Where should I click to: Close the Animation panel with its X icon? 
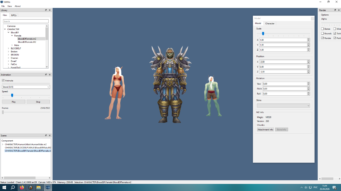(50, 75)
